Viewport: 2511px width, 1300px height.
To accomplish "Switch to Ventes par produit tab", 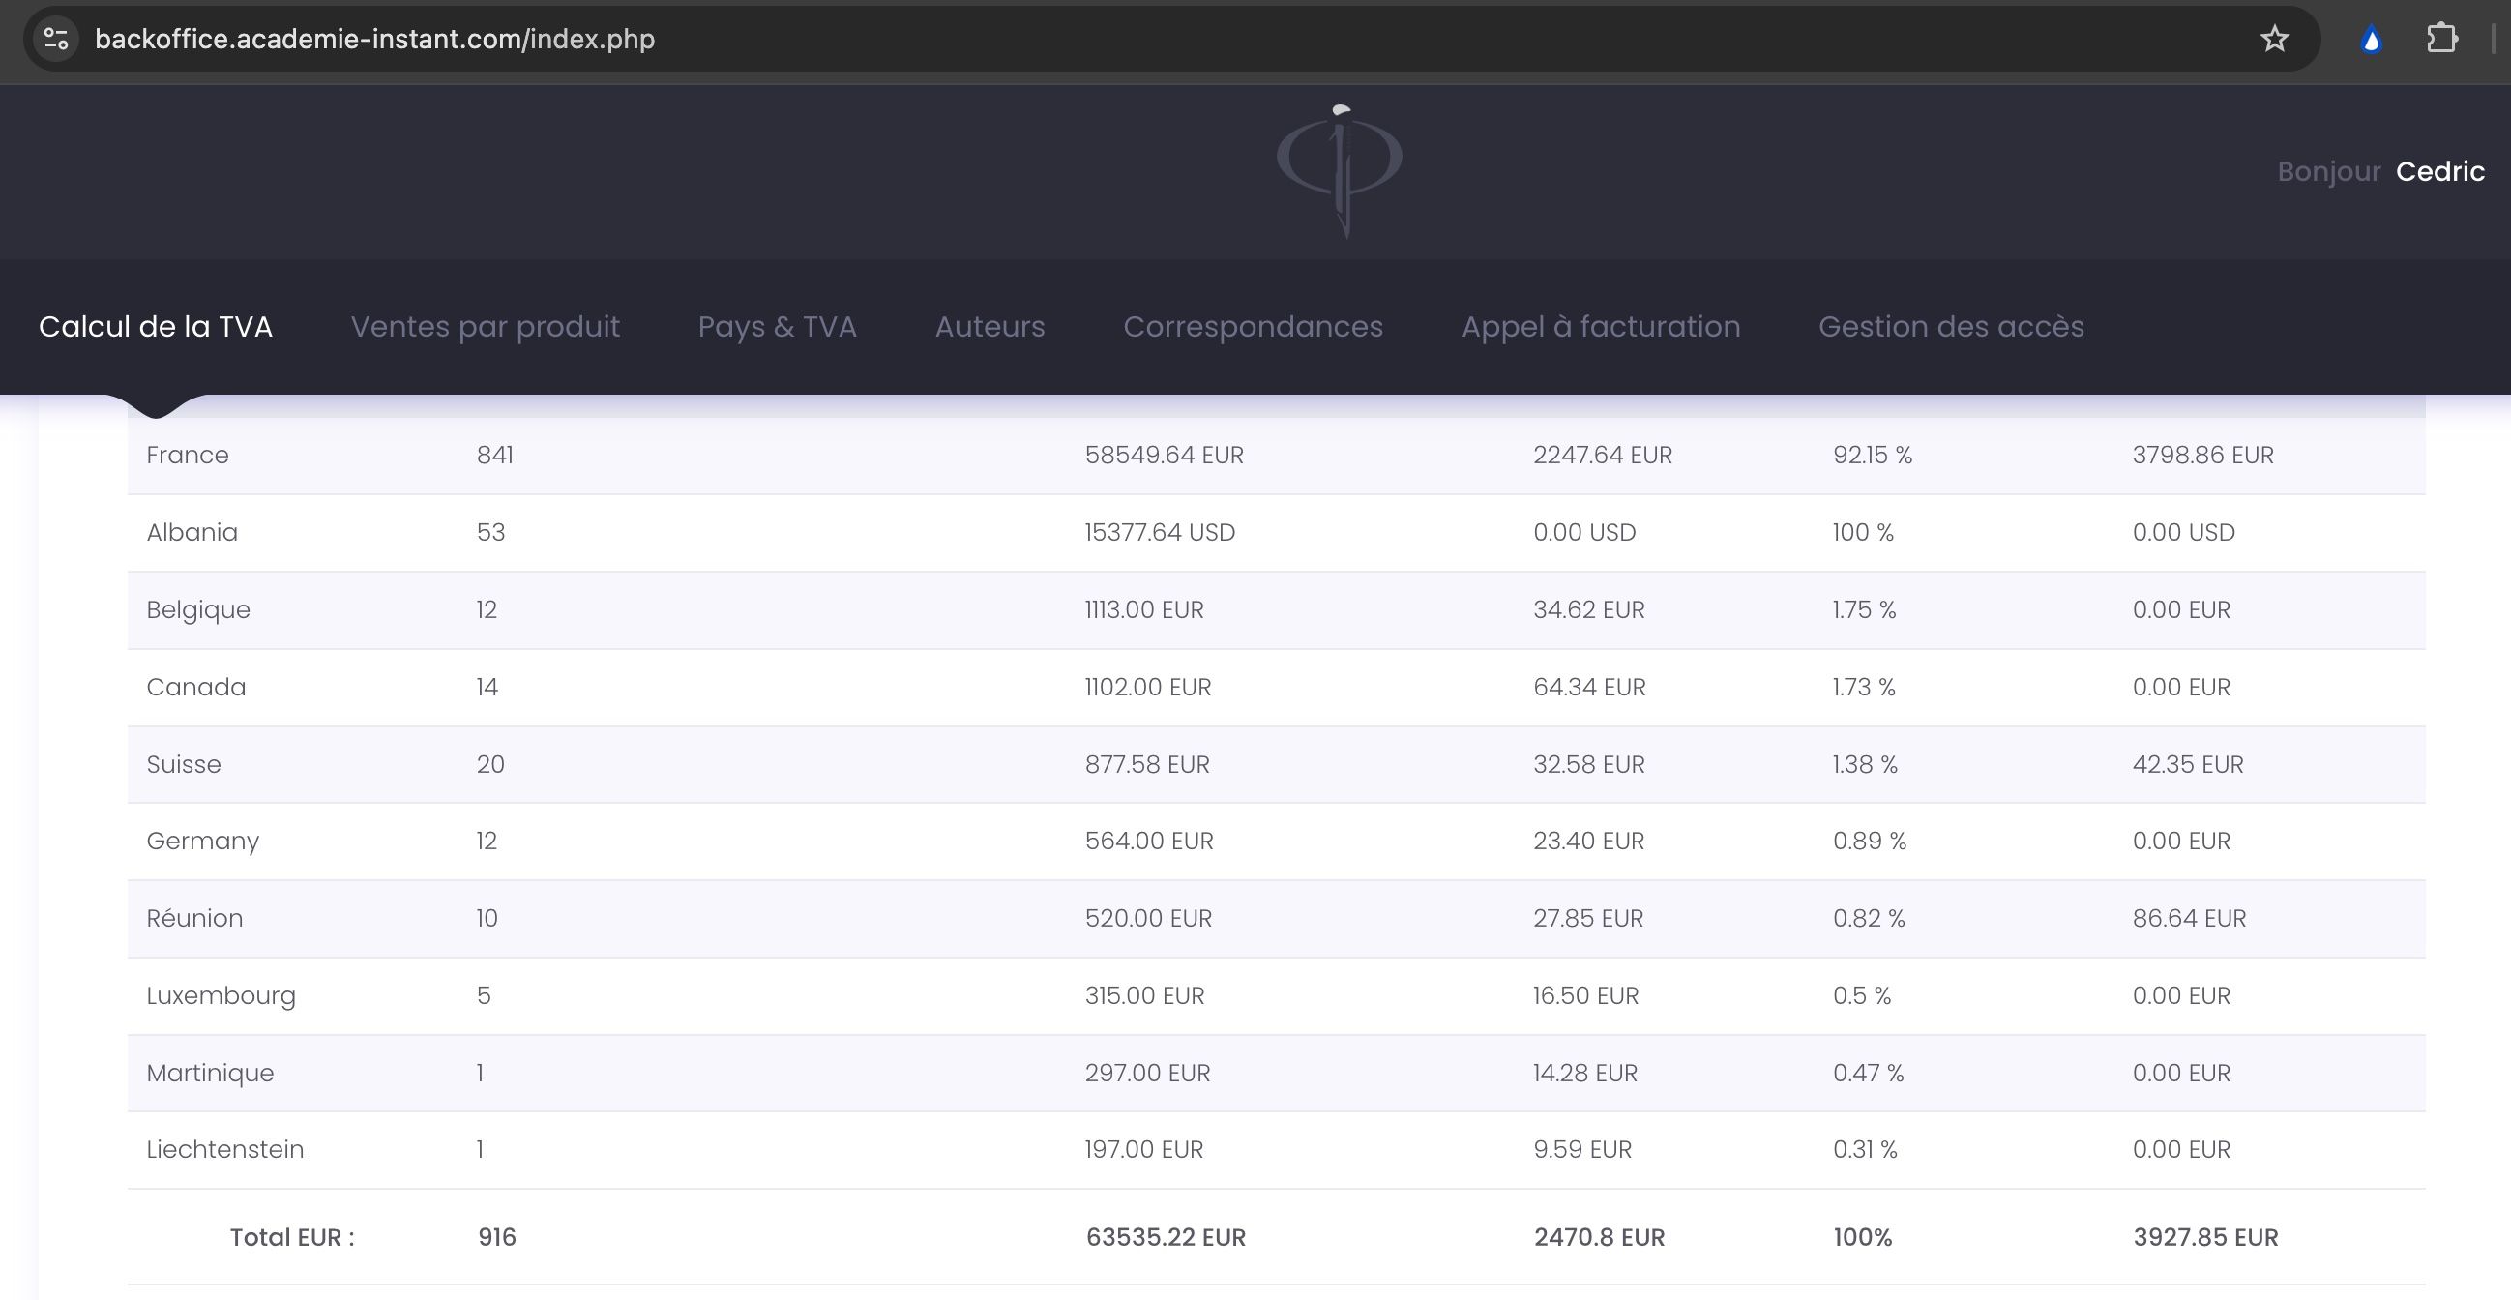I will (485, 327).
